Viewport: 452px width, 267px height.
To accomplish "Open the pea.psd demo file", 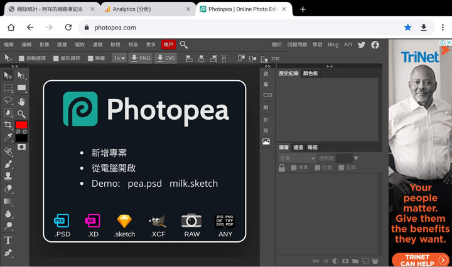I will tap(145, 184).
